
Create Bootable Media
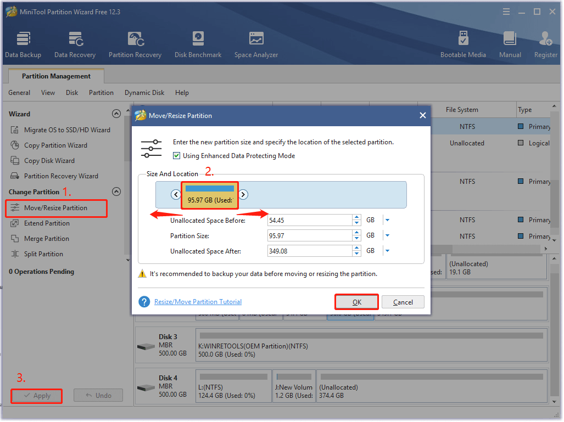click(x=463, y=44)
